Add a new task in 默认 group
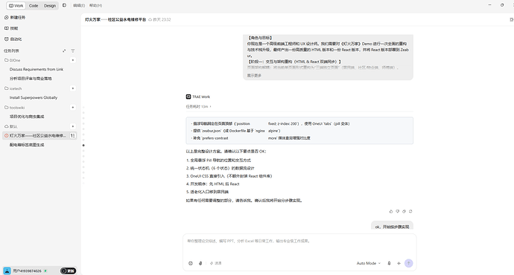The height and width of the screenshot is (275, 514). (73, 126)
